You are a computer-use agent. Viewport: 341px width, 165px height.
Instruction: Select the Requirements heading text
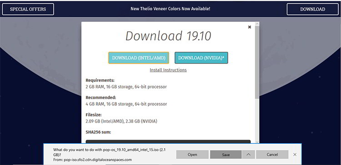pyautogui.click(x=100, y=80)
